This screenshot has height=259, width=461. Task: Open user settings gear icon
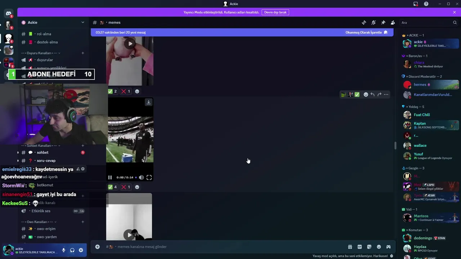[x=81, y=250]
